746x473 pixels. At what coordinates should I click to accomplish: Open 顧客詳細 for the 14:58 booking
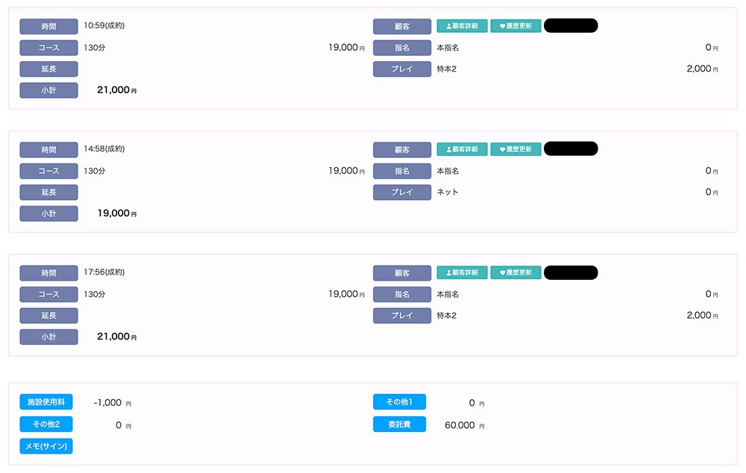462,149
